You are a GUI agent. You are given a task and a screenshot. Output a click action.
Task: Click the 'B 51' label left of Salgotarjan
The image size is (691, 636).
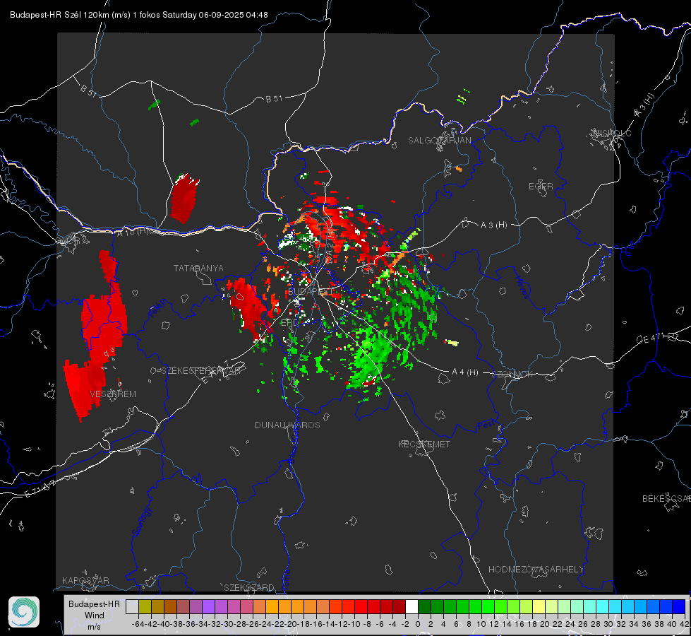click(x=274, y=99)
